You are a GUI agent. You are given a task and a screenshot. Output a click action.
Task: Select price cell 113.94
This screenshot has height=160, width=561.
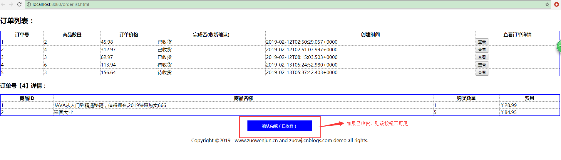(x=108, y=65)
